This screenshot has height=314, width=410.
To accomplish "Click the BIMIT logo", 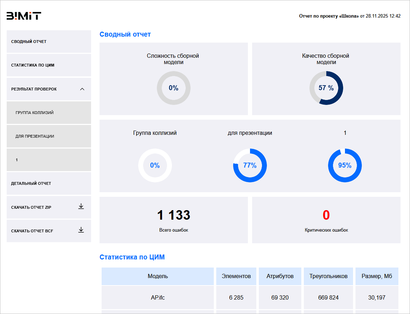I will click(24, 16).
